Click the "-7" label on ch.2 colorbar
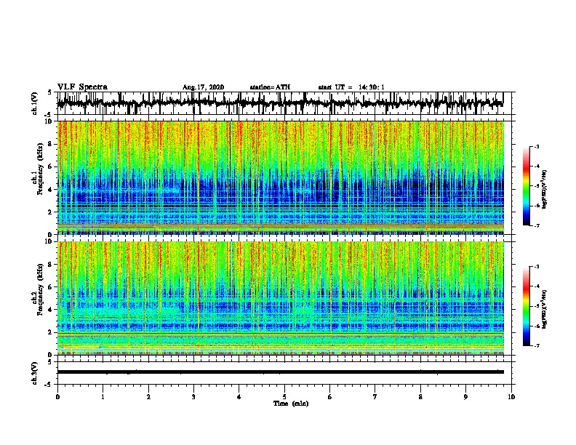576x445 pixels. tap(536, 346)
